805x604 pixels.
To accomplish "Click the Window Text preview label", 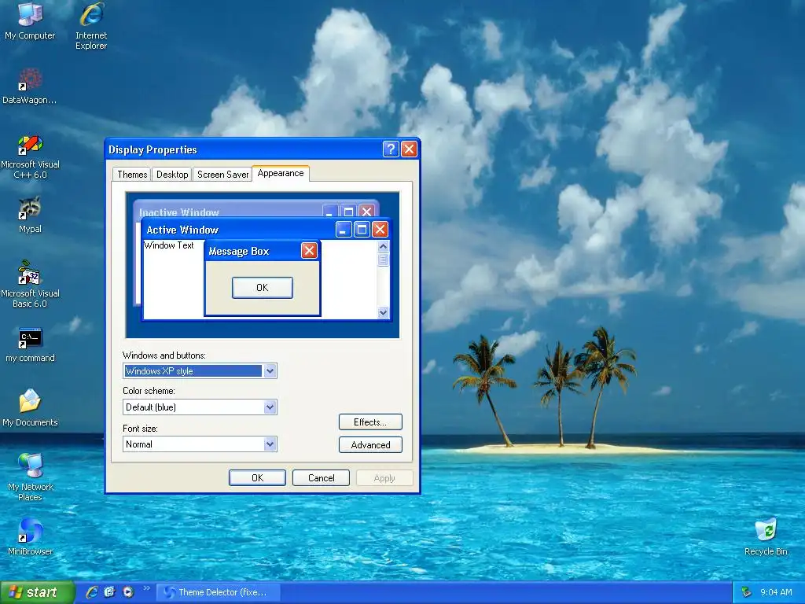I will click(169, 245).
